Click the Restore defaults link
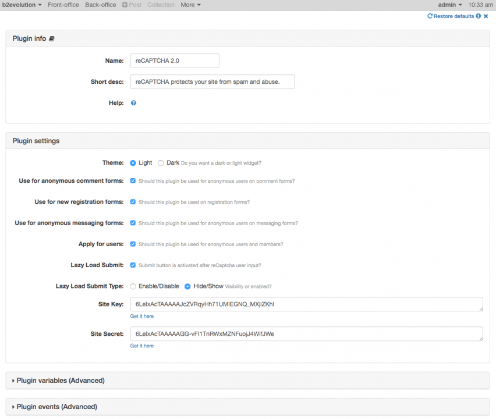 (454, 16)
